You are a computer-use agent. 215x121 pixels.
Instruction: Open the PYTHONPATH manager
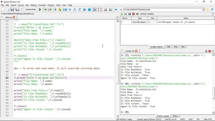point(111,9)
